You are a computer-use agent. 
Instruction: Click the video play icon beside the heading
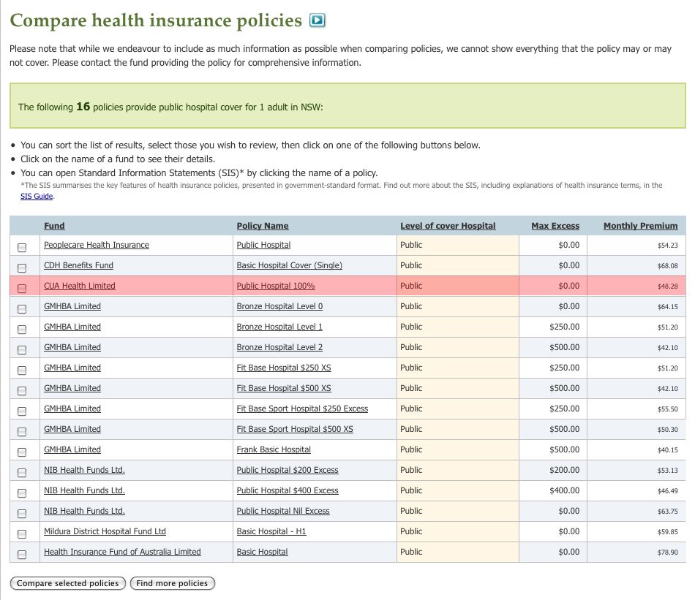(317, 20)
